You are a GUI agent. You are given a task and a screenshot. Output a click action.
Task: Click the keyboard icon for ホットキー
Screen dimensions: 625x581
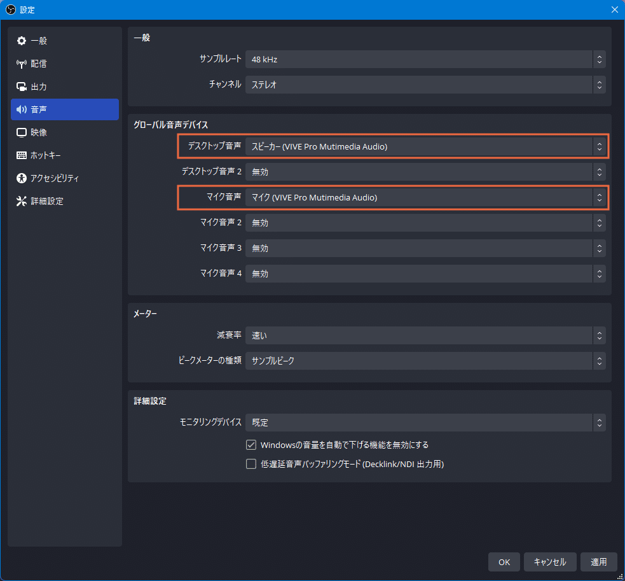pos(21,155)
